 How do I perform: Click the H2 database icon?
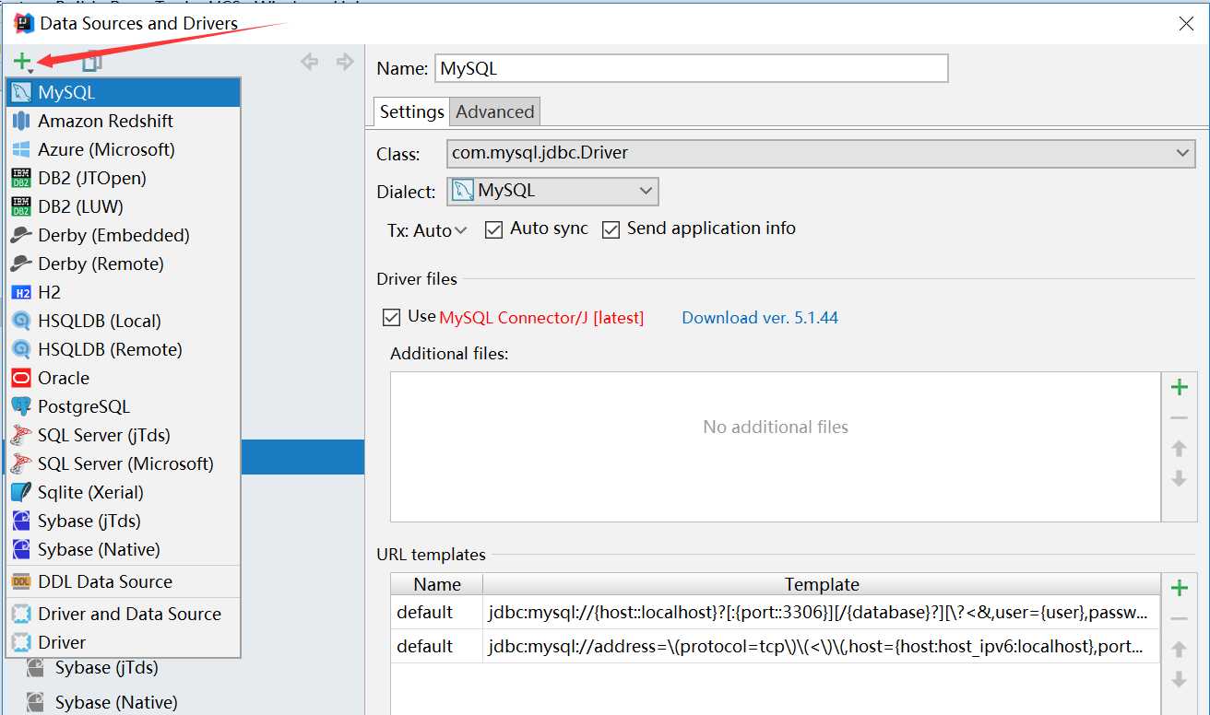pos(21,292)
